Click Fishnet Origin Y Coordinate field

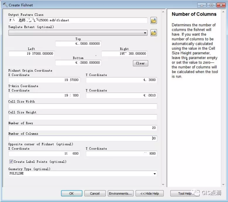pyautogui.click(x=122, y=80)
